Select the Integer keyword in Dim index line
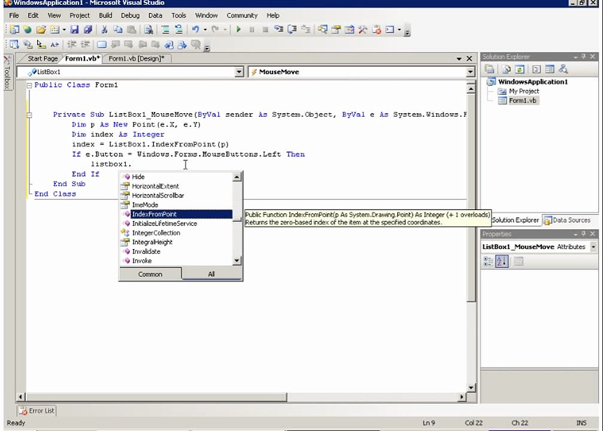603x431 pixels. point(149,135)
